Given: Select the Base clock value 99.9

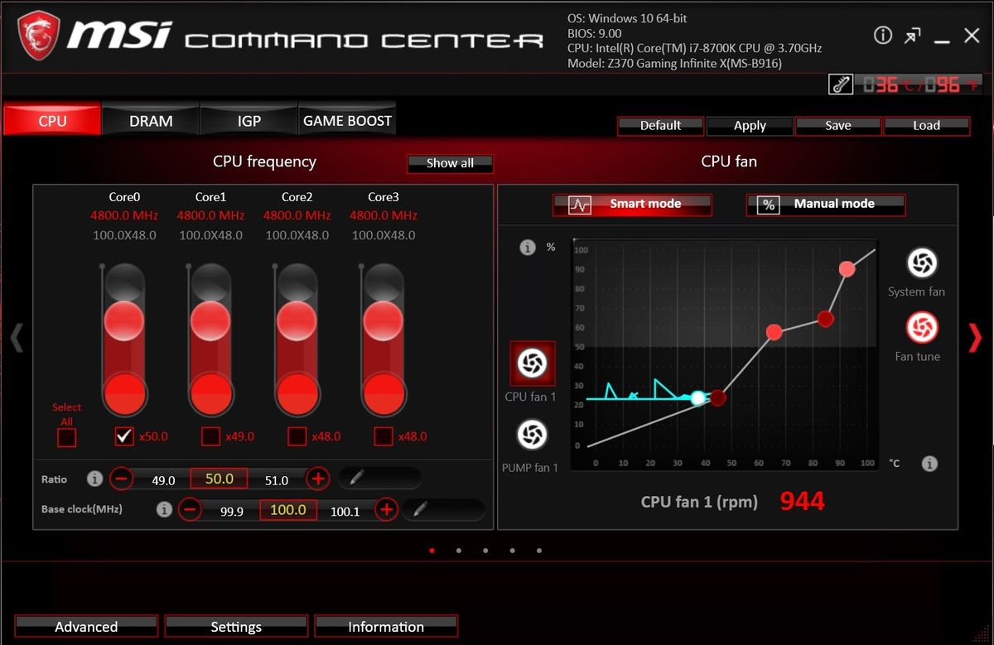Looking at the screenshot, I should [233, 512].
